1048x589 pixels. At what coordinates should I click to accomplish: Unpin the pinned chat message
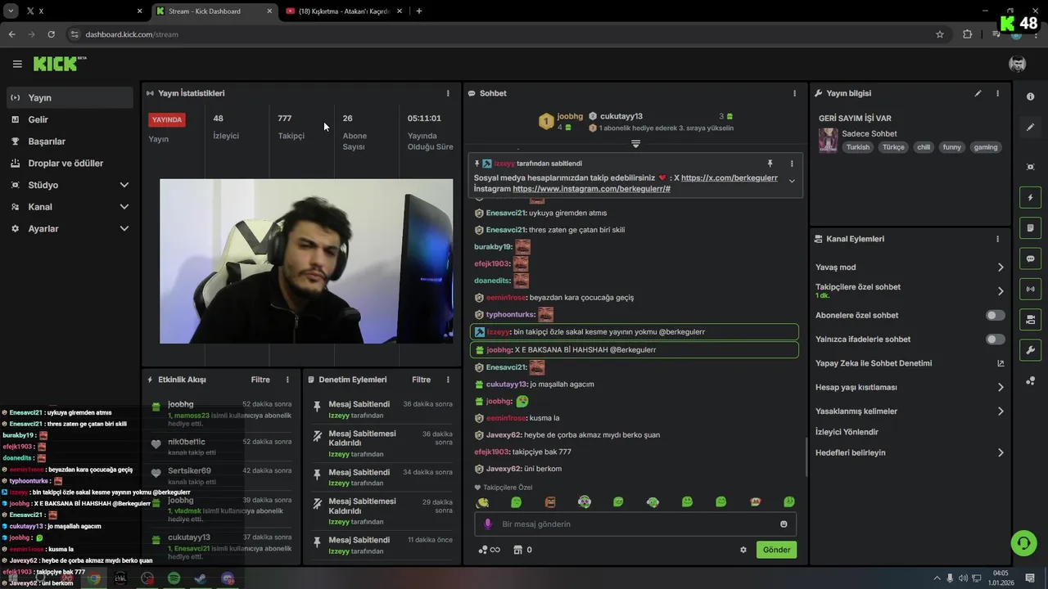coord(770,164)
